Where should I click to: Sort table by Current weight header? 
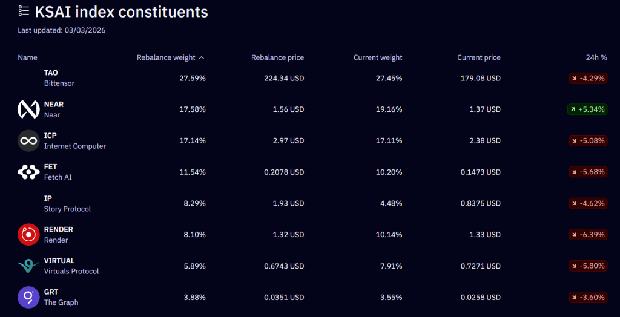[x=378, y=58]
